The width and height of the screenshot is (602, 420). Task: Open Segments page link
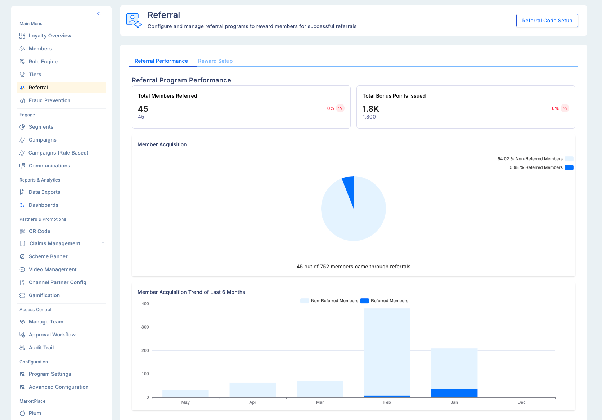61,127
